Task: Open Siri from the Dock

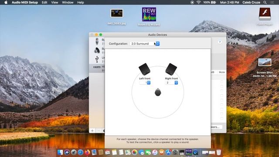Action: tap(67, 152)
